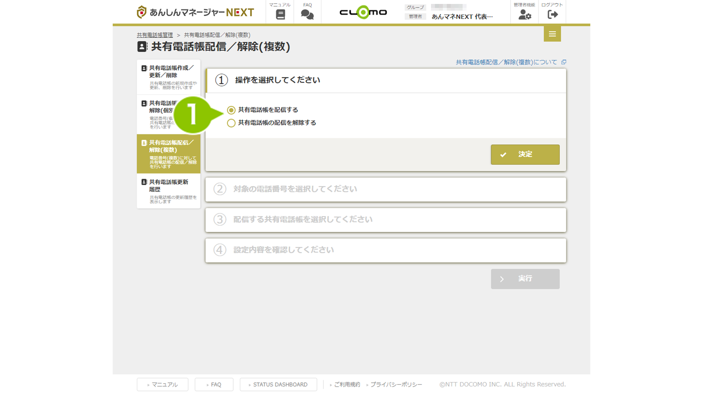The height and width of the screenshot is (395, 703).
Task: Click the logout arrow icon
Action: coord(552,15)
